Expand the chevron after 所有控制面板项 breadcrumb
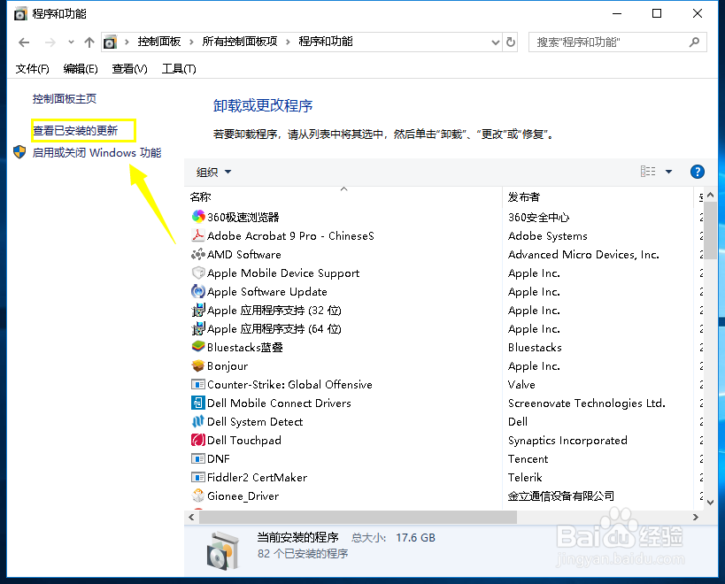The height and width of the screenshot is (584, 725). pos(288,42)
